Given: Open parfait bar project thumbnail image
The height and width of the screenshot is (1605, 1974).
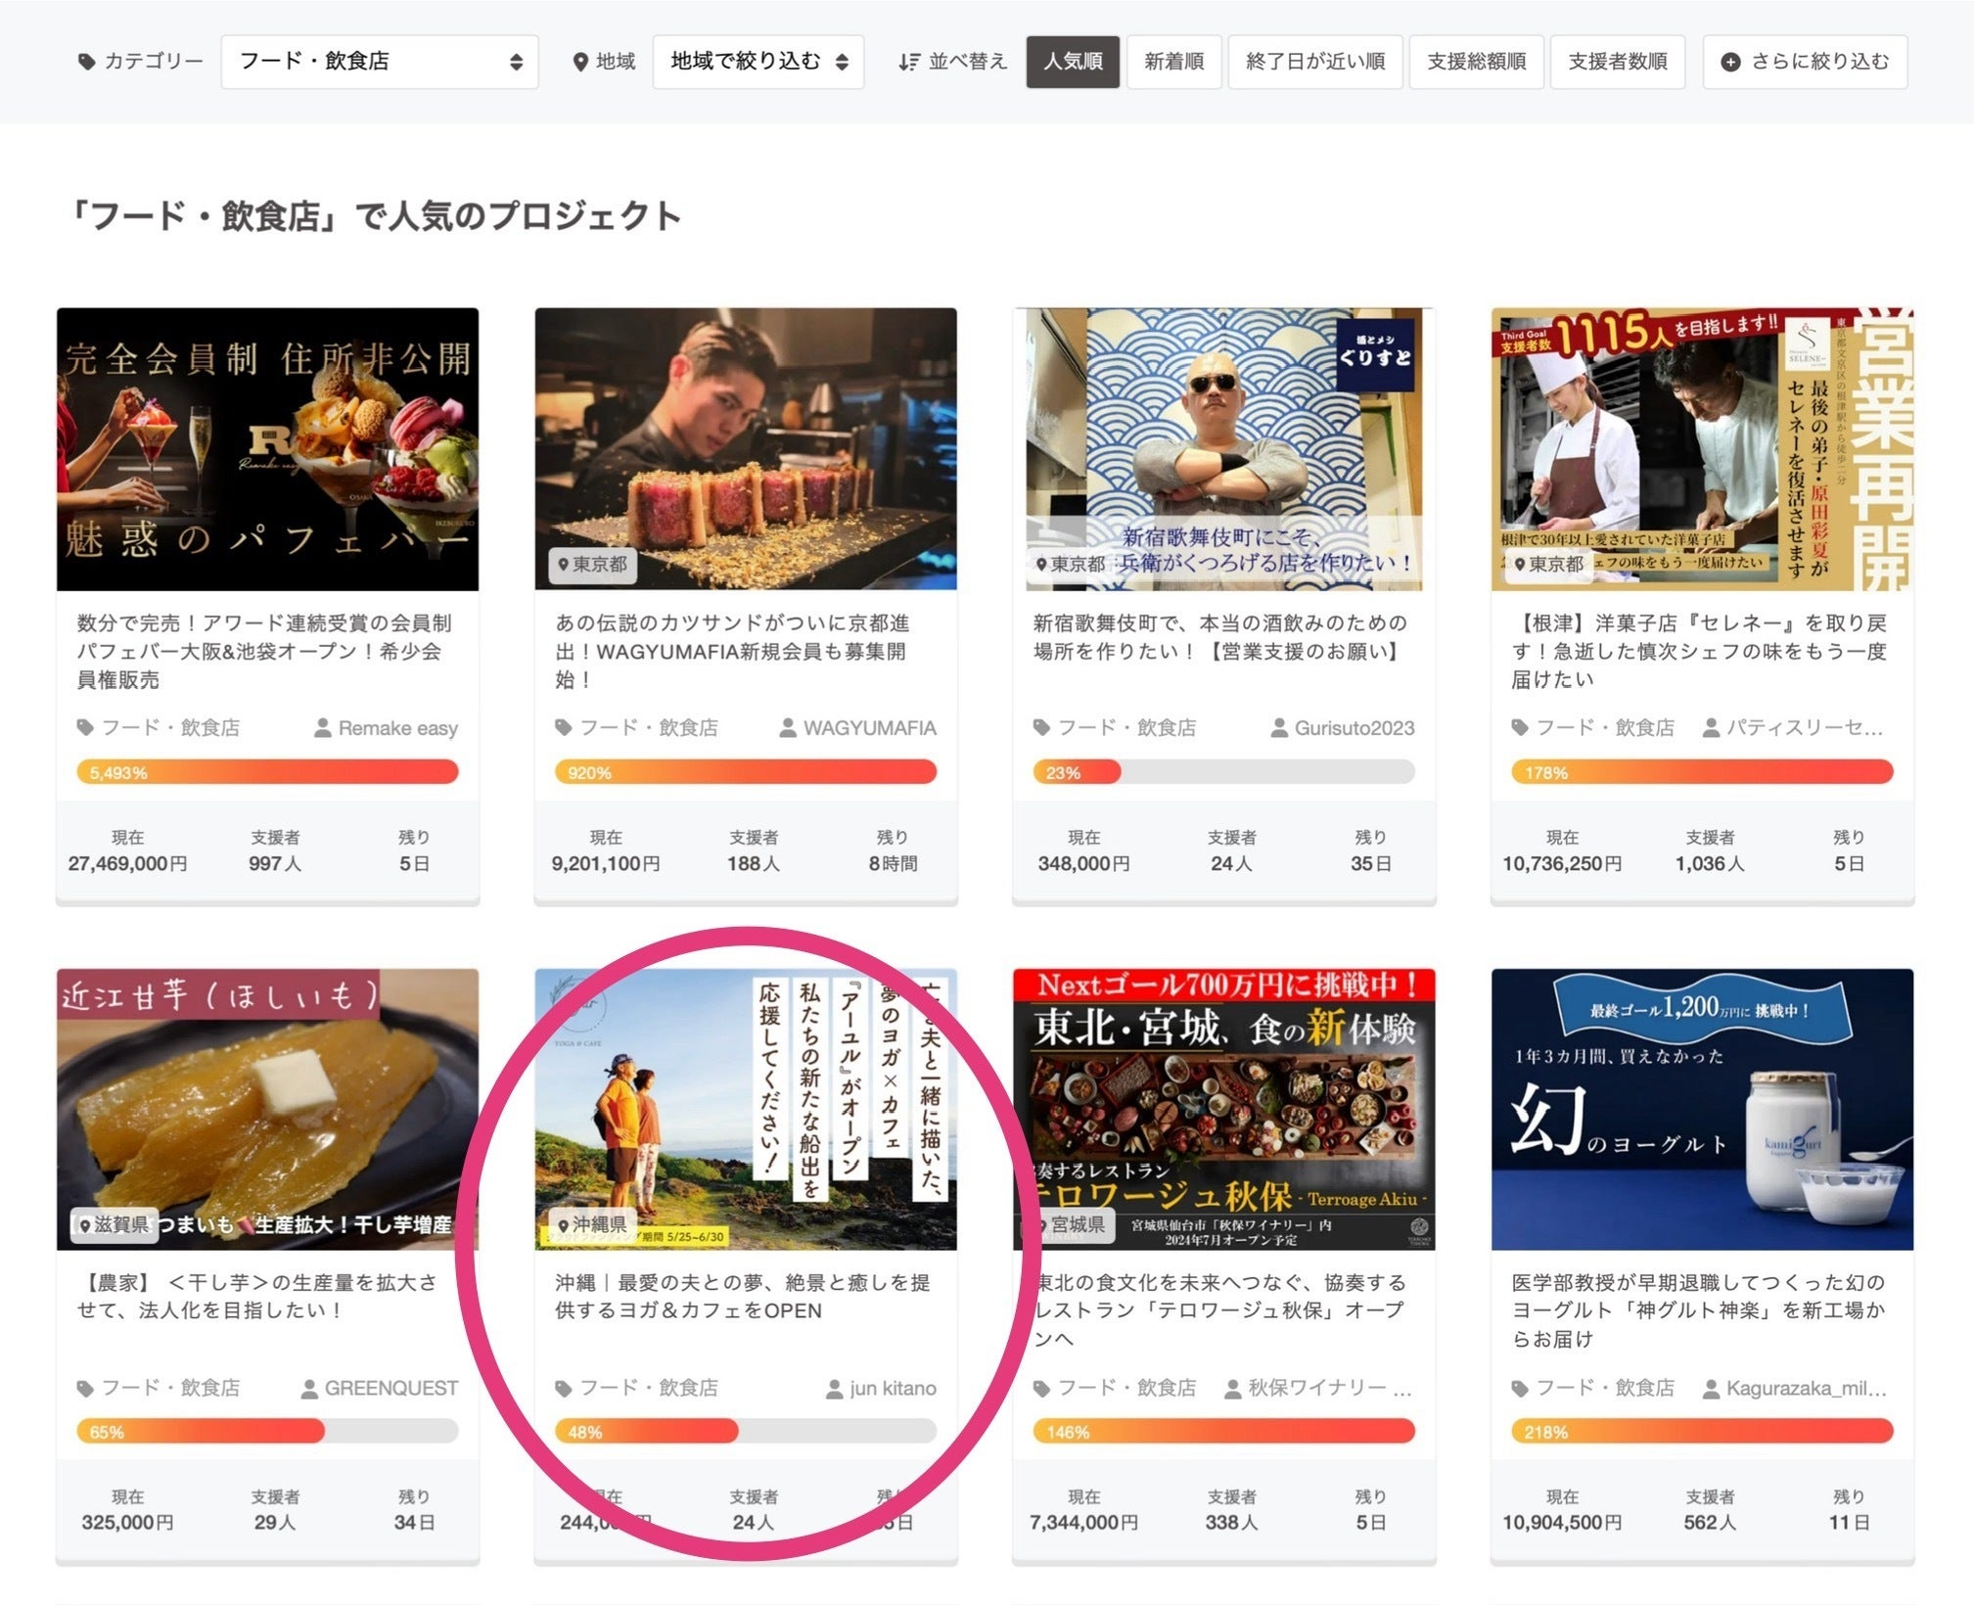Looking at the screenshot, I should tap(267, 448).
